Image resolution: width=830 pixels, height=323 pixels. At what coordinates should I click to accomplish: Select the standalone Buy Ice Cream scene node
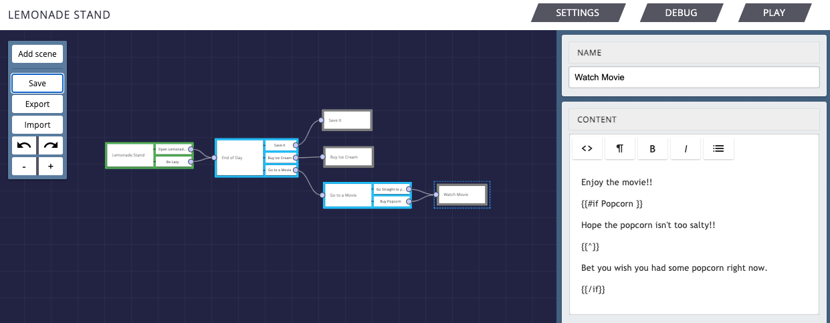point(348,157)
